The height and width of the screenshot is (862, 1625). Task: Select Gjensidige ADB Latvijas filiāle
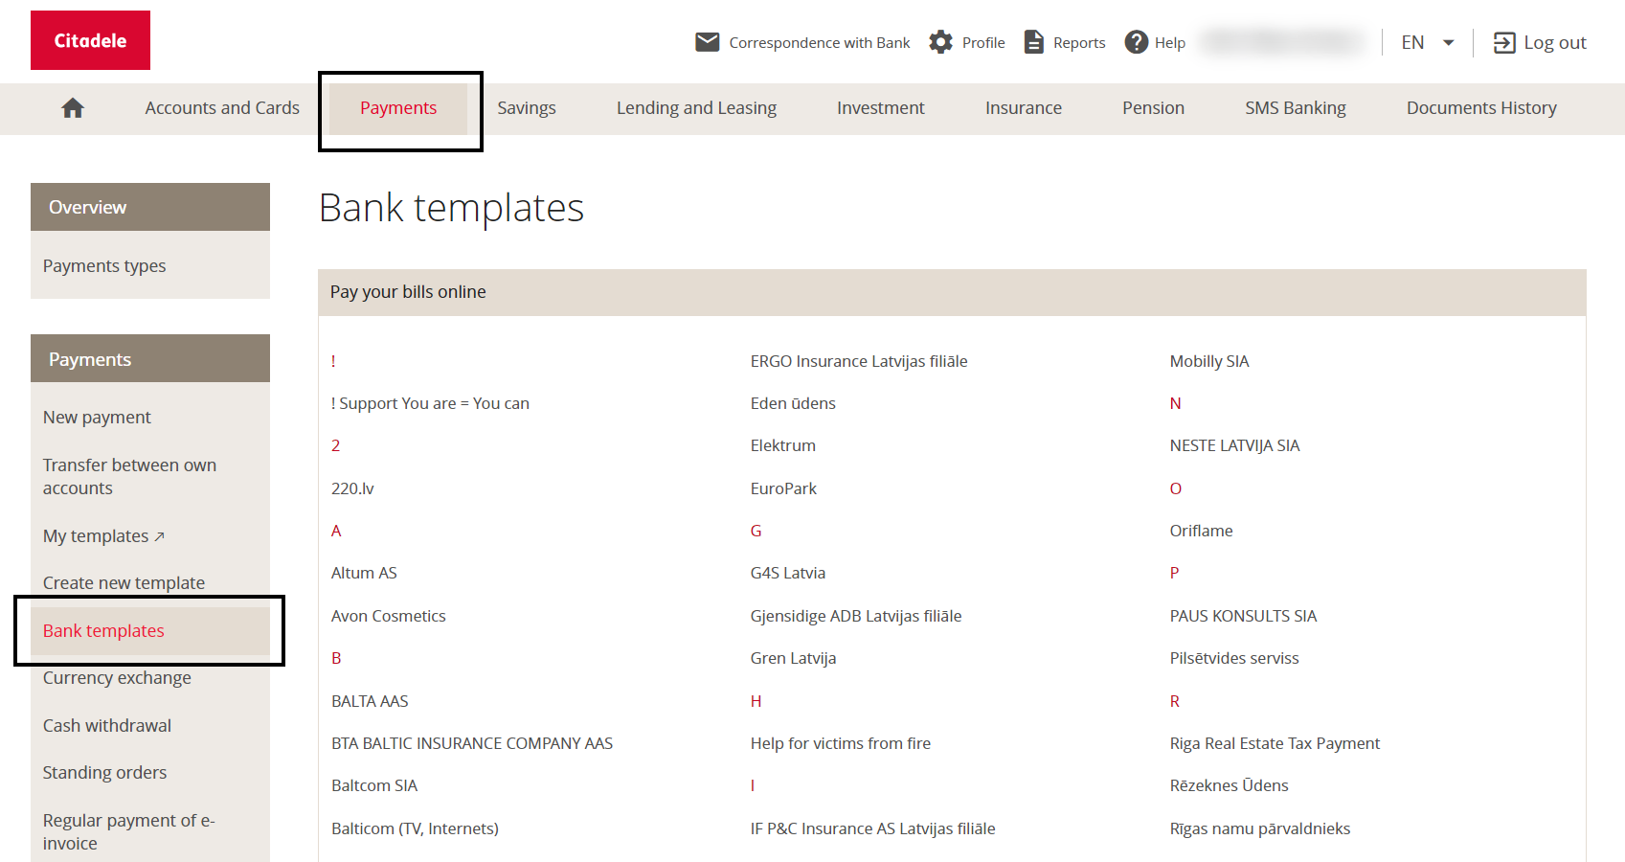[856, 616]
